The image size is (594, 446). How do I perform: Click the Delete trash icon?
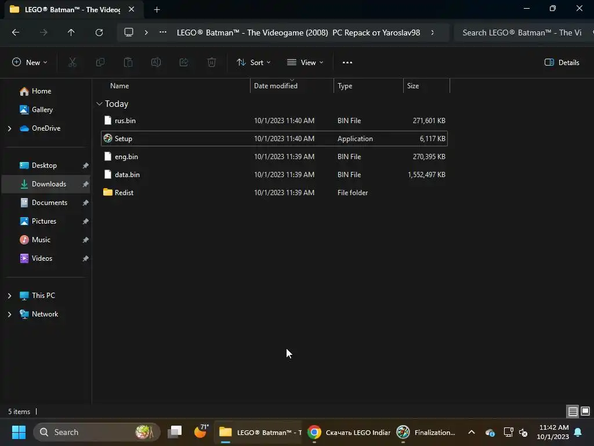coord(212,63)
